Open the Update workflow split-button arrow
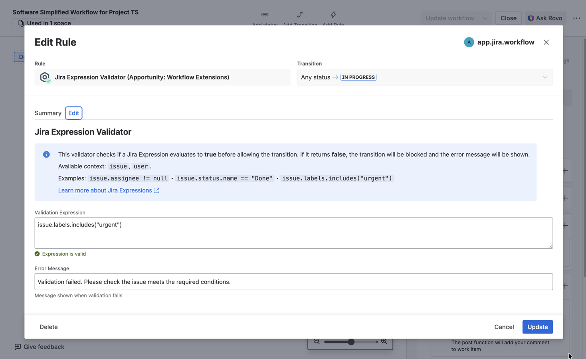 click(x=485, y=18)
